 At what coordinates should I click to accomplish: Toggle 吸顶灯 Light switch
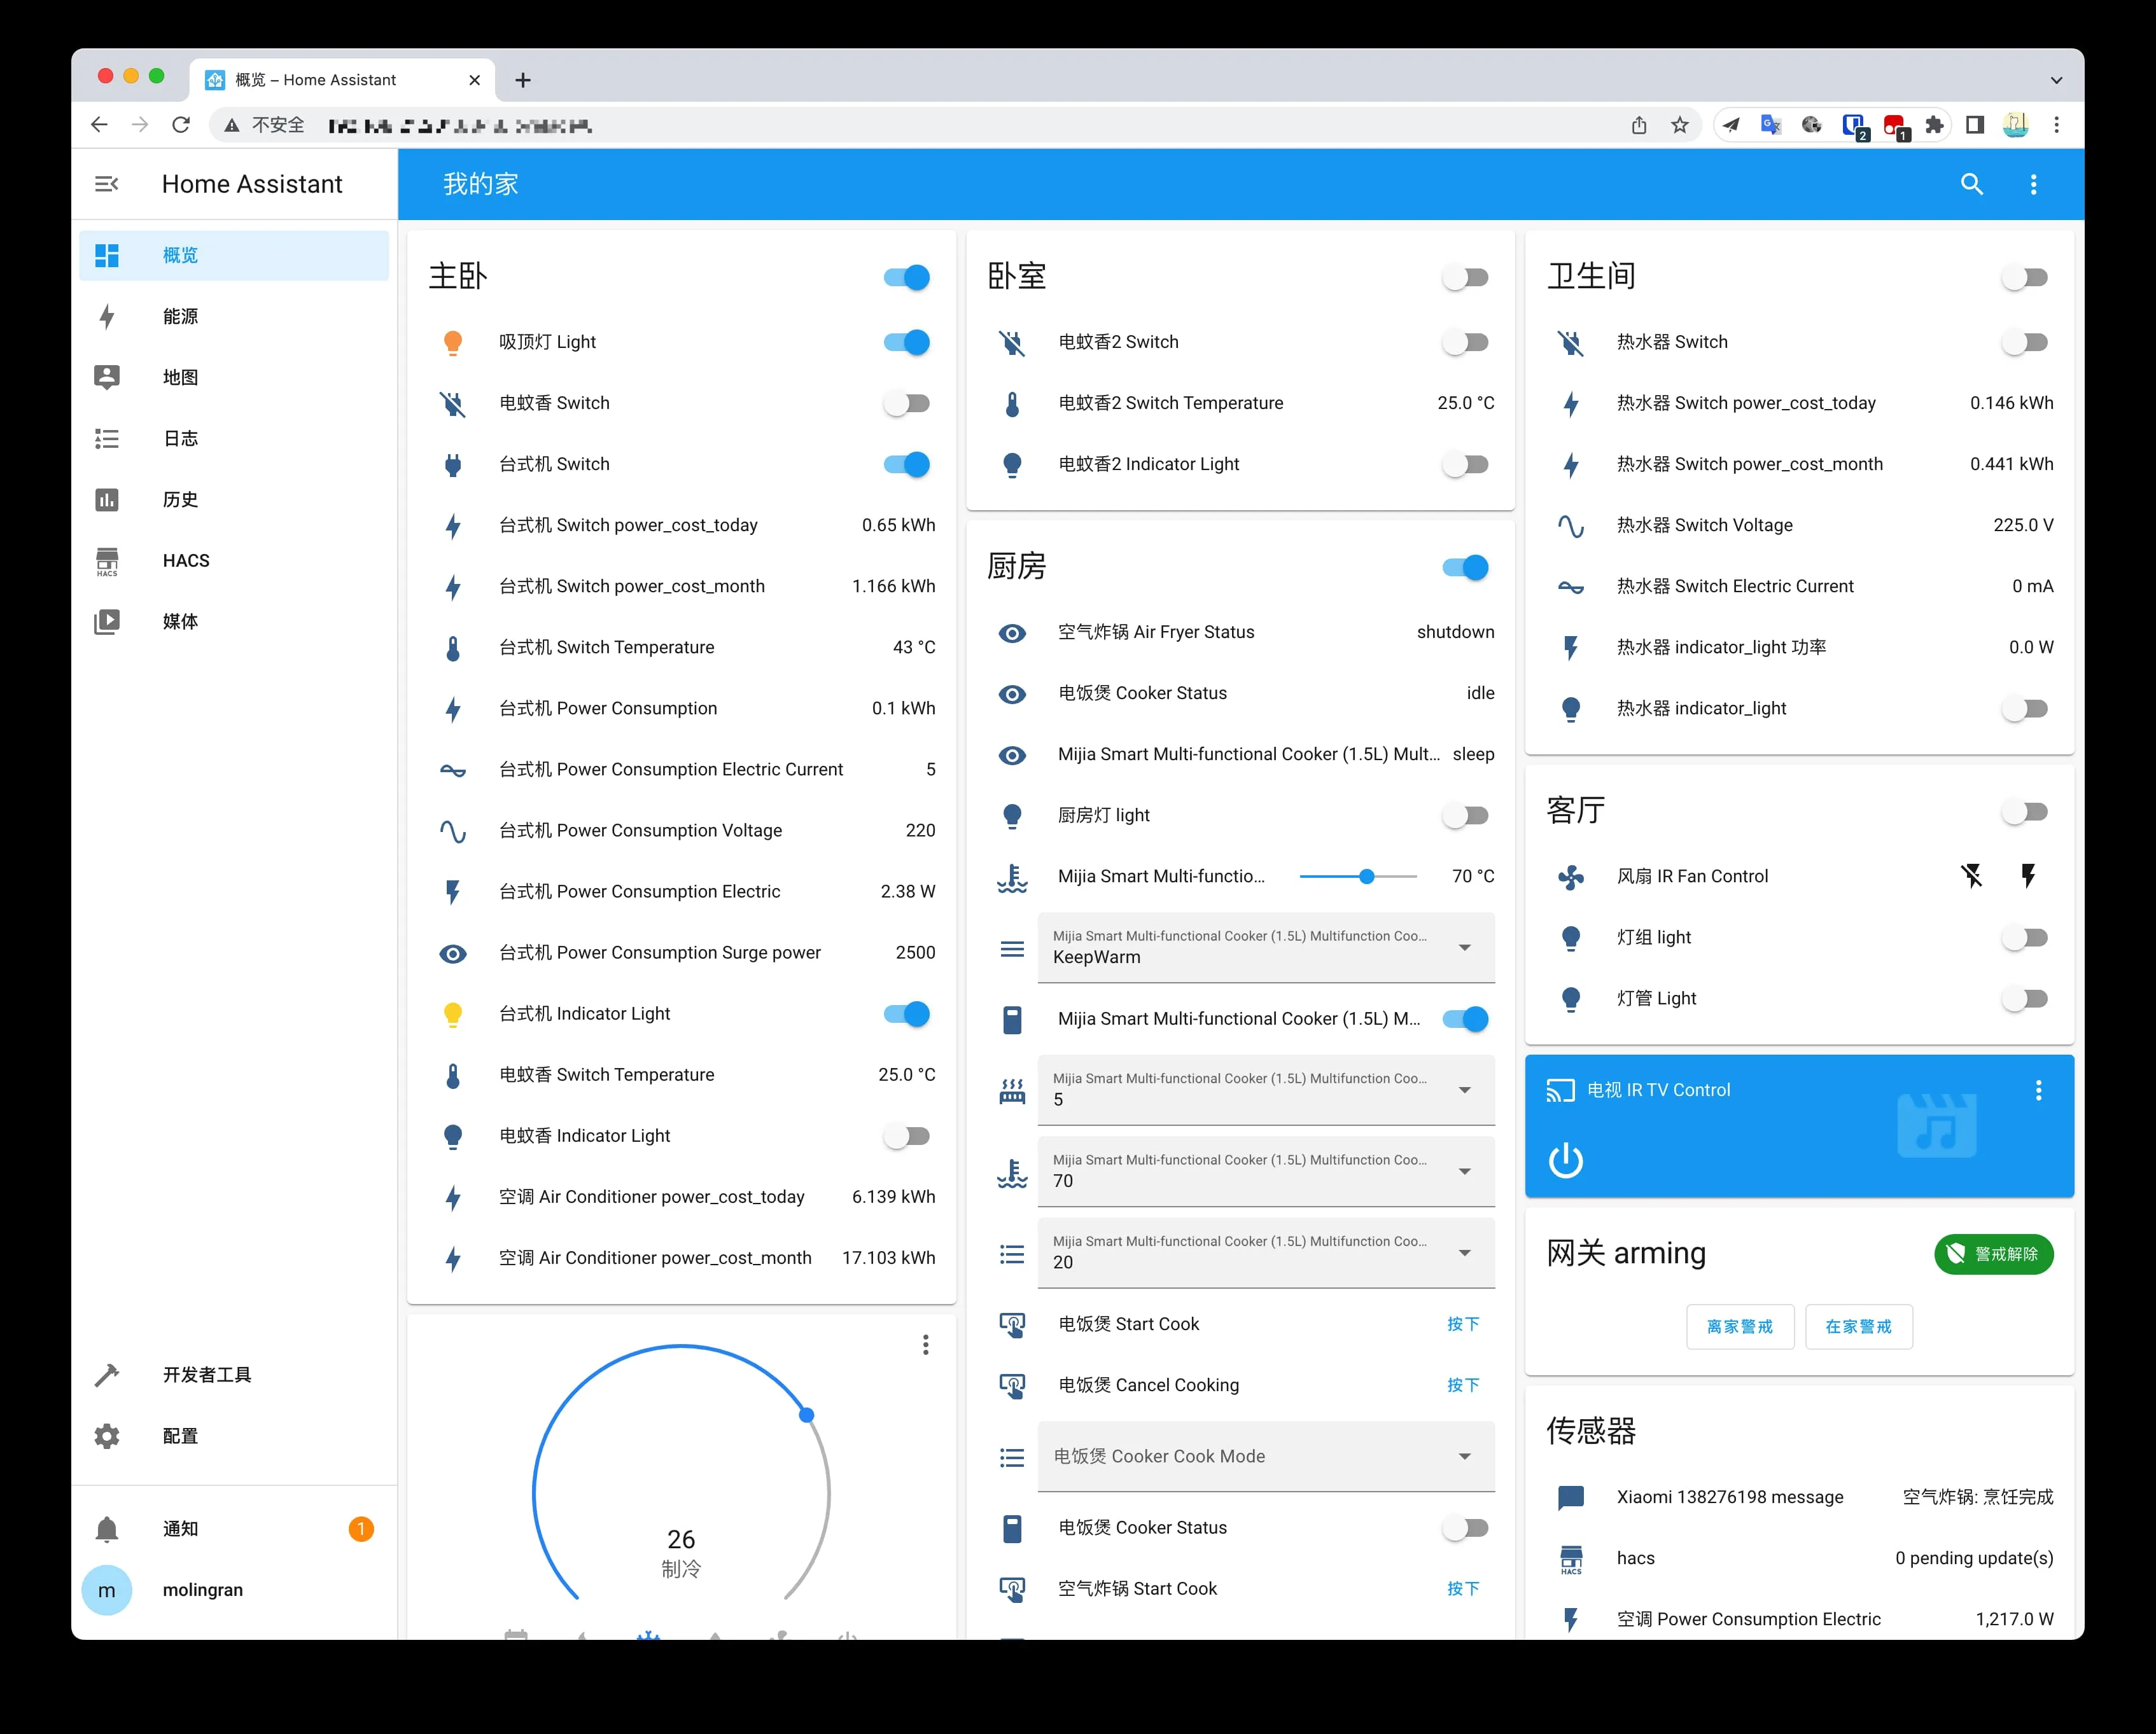906,342
